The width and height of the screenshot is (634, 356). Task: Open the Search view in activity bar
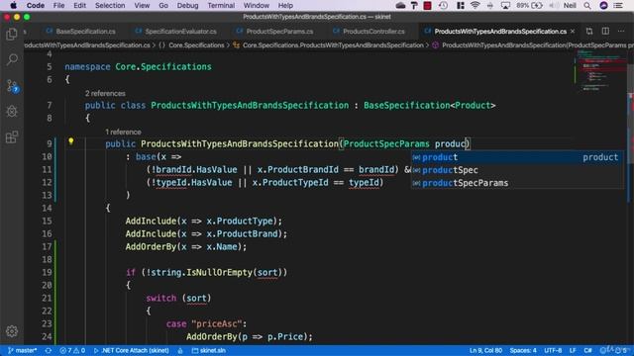point(12,59)
